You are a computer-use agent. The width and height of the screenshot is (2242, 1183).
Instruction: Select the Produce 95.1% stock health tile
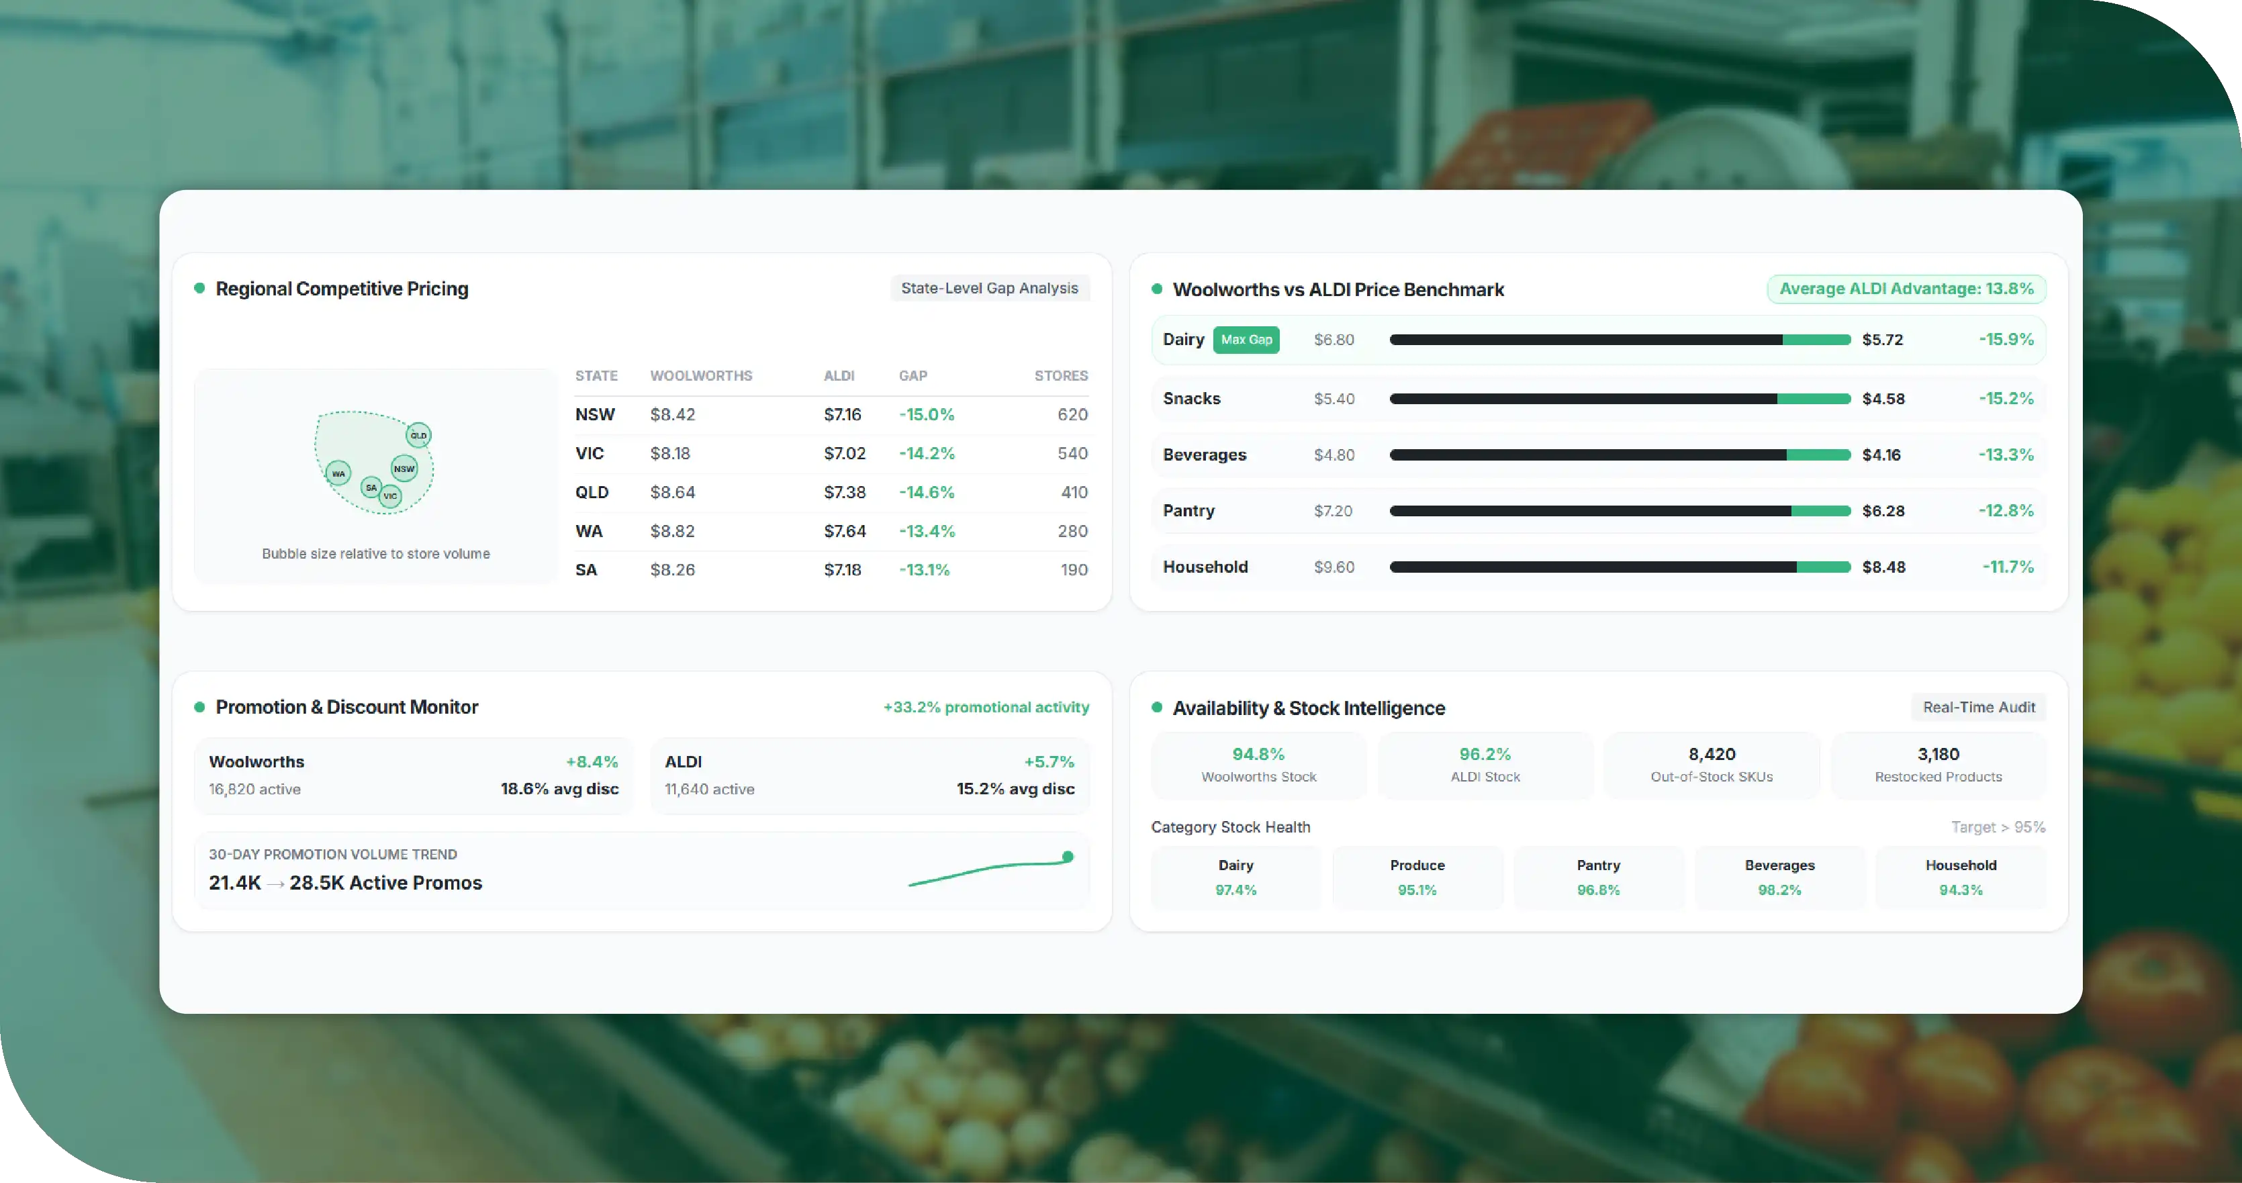click(x=1417, y=878)
